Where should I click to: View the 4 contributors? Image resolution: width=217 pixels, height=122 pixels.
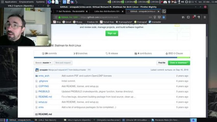pyautogui.click(x=143, y=53)
